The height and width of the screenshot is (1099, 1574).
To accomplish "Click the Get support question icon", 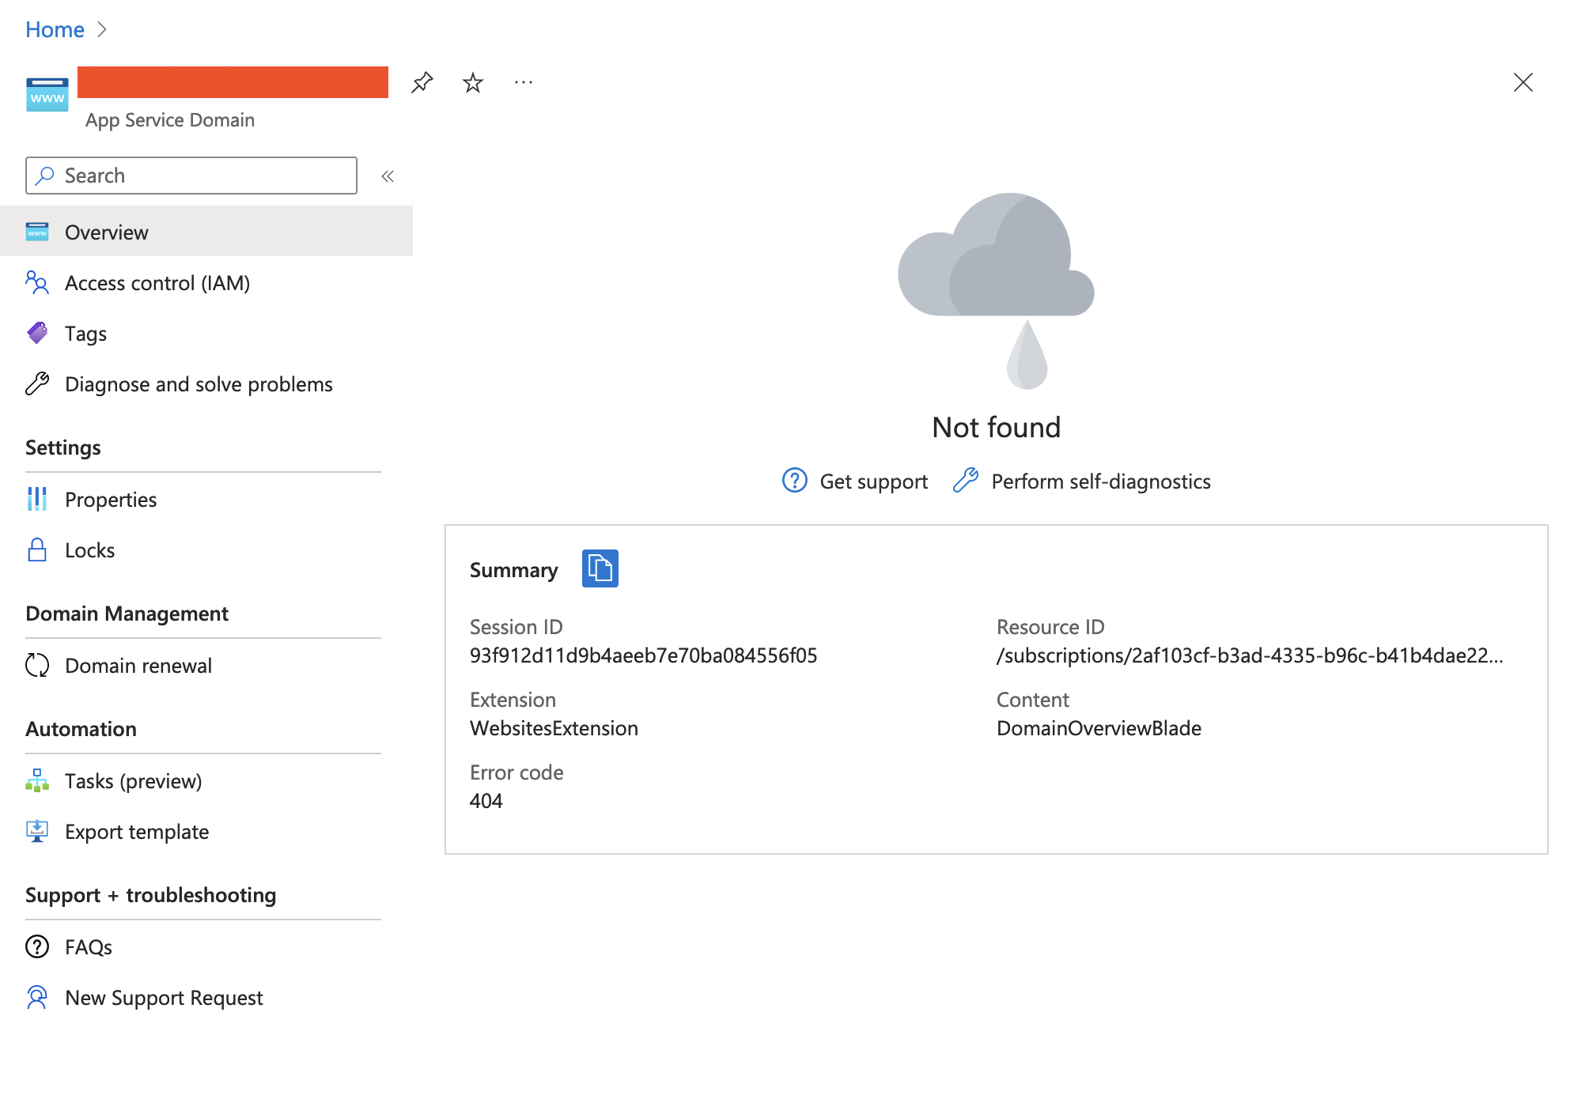I will point(795,480).
